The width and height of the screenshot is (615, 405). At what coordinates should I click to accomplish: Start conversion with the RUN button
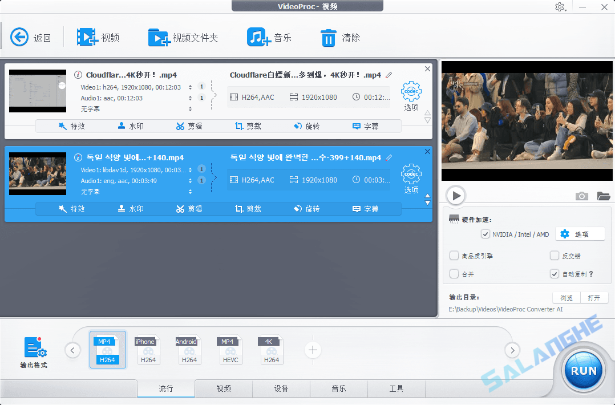click(582, 370)
